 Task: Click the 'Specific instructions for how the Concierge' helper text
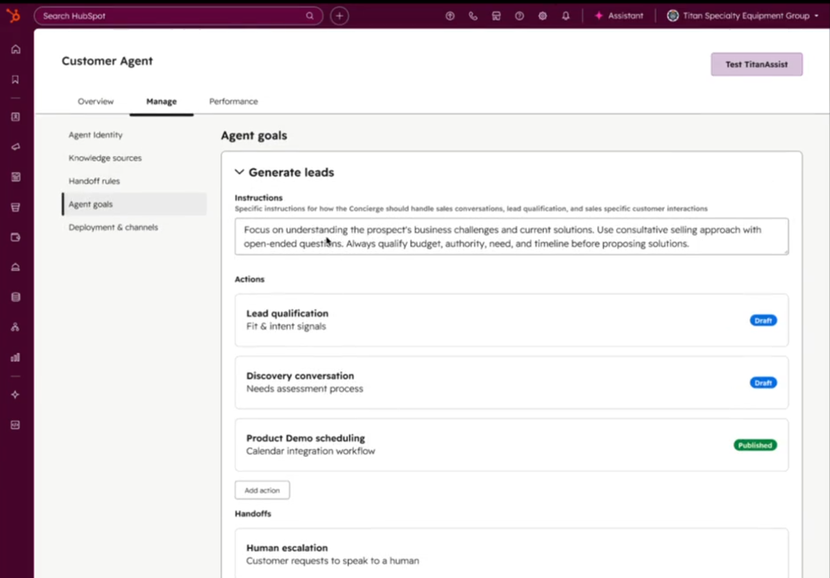[471, 209]
